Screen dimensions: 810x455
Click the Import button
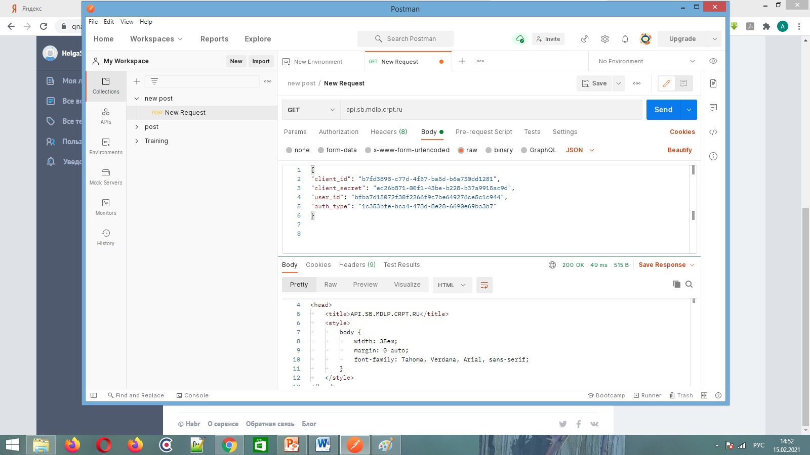(261, 61)
